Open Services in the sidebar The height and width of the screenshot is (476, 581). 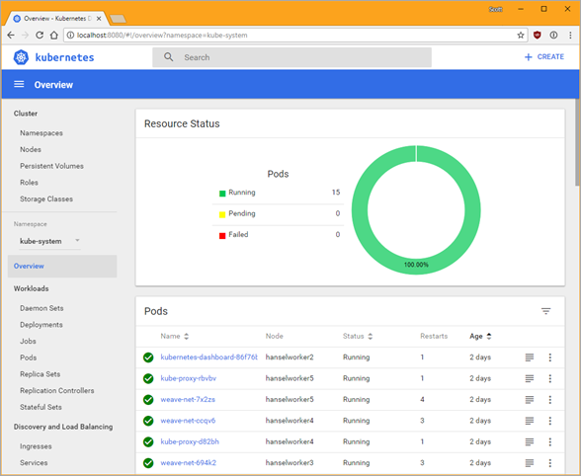pyautogui.click(x=34, y=462)
